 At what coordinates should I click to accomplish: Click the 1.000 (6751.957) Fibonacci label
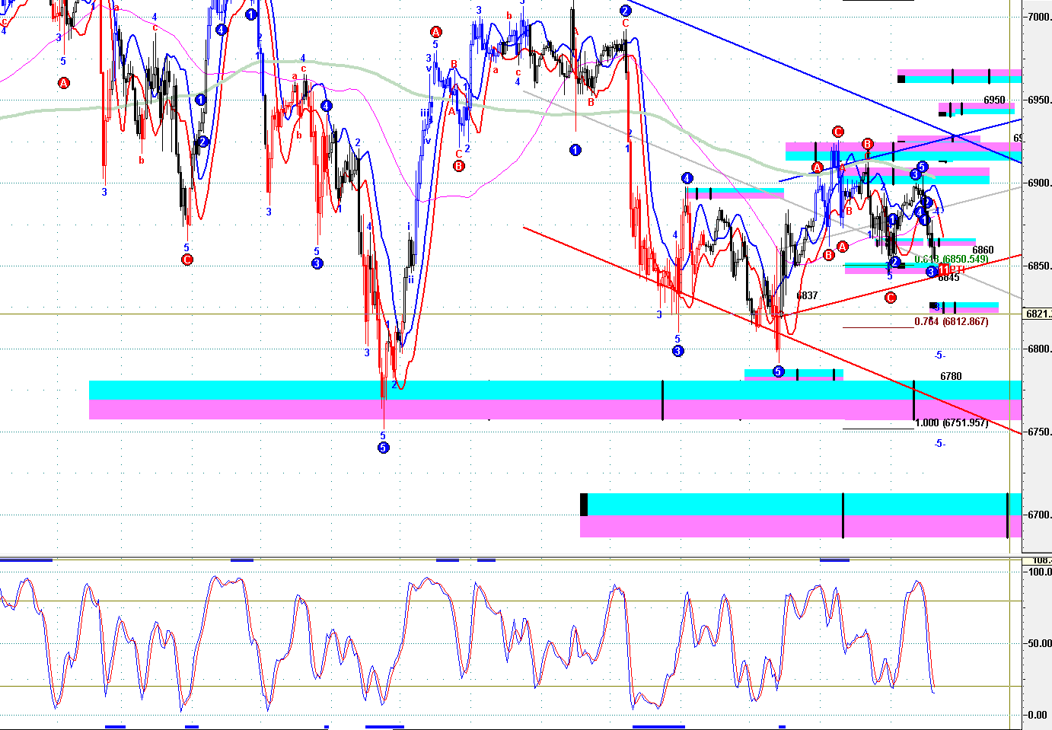[x=952, y=423]
